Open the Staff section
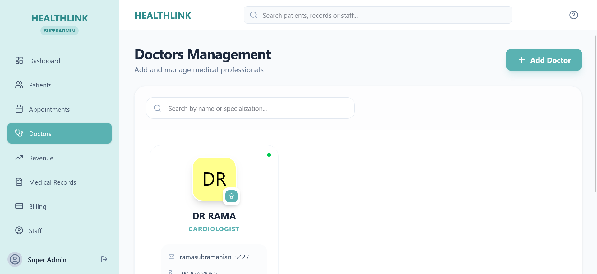Viewport: 597px width, 274px height. [x=59, y=231]
